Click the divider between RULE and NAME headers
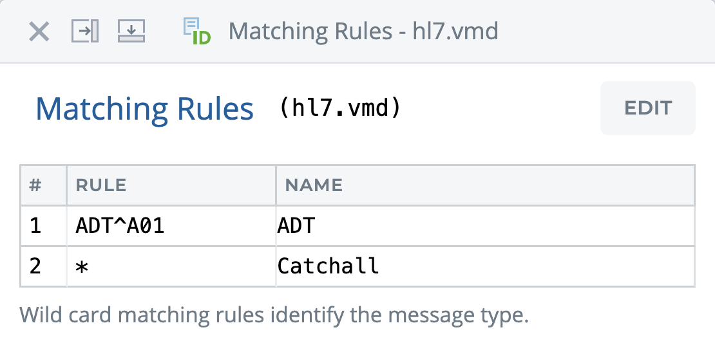The height and width of the screenshot is (350, 715). point(276,186)
